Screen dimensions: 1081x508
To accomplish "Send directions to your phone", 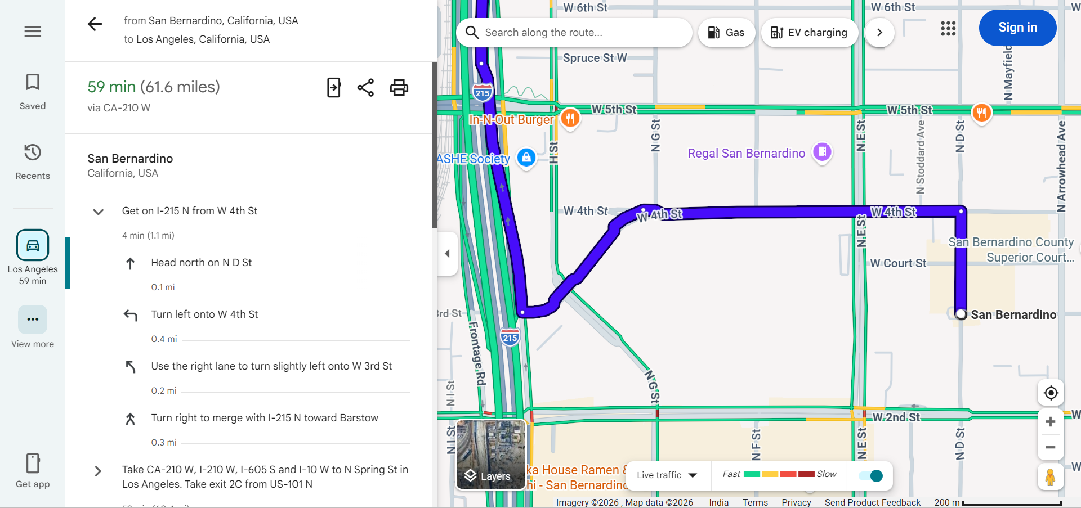I will click(333, 87).
